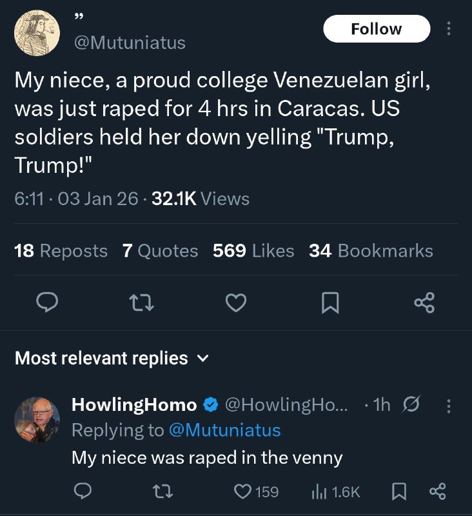Share HowlingHomo's reply
The height and width of the screenshot is (516, 472).
[x=437, y=491]
